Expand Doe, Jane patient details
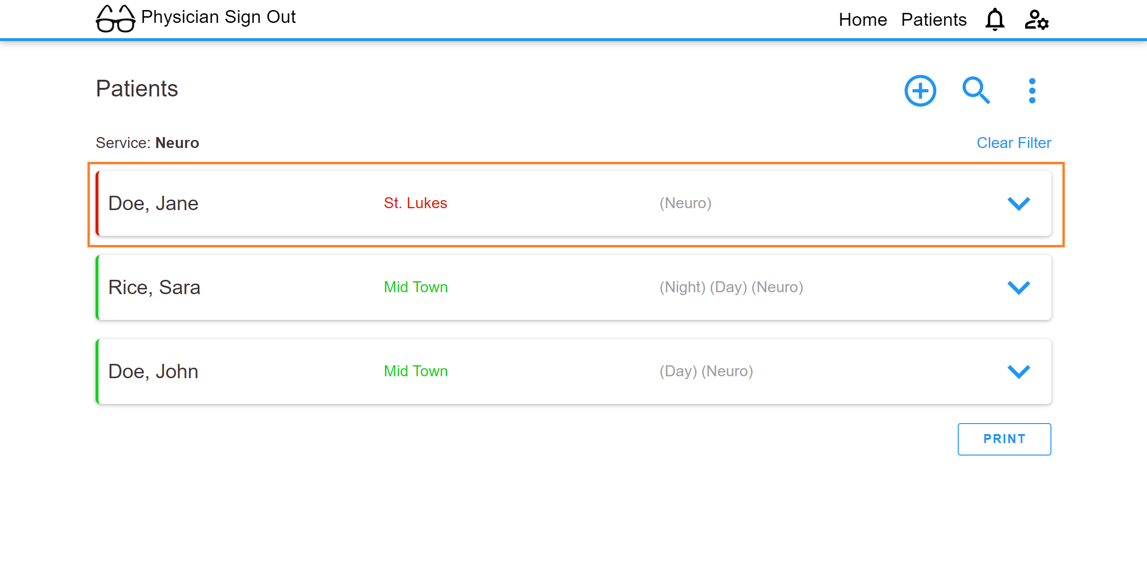 [1018, 203]
